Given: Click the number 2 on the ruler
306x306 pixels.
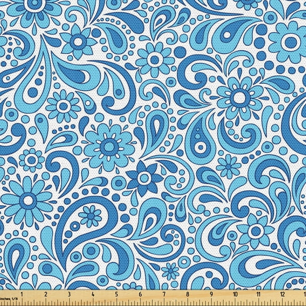Looking at the screenshot, I should click(x=46, y=294).
